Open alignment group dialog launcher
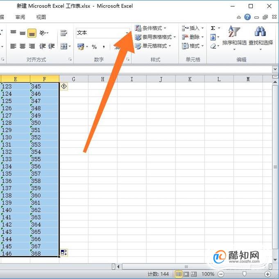The height and width of the screenshot is (279, 279). [x=70, y=59]
